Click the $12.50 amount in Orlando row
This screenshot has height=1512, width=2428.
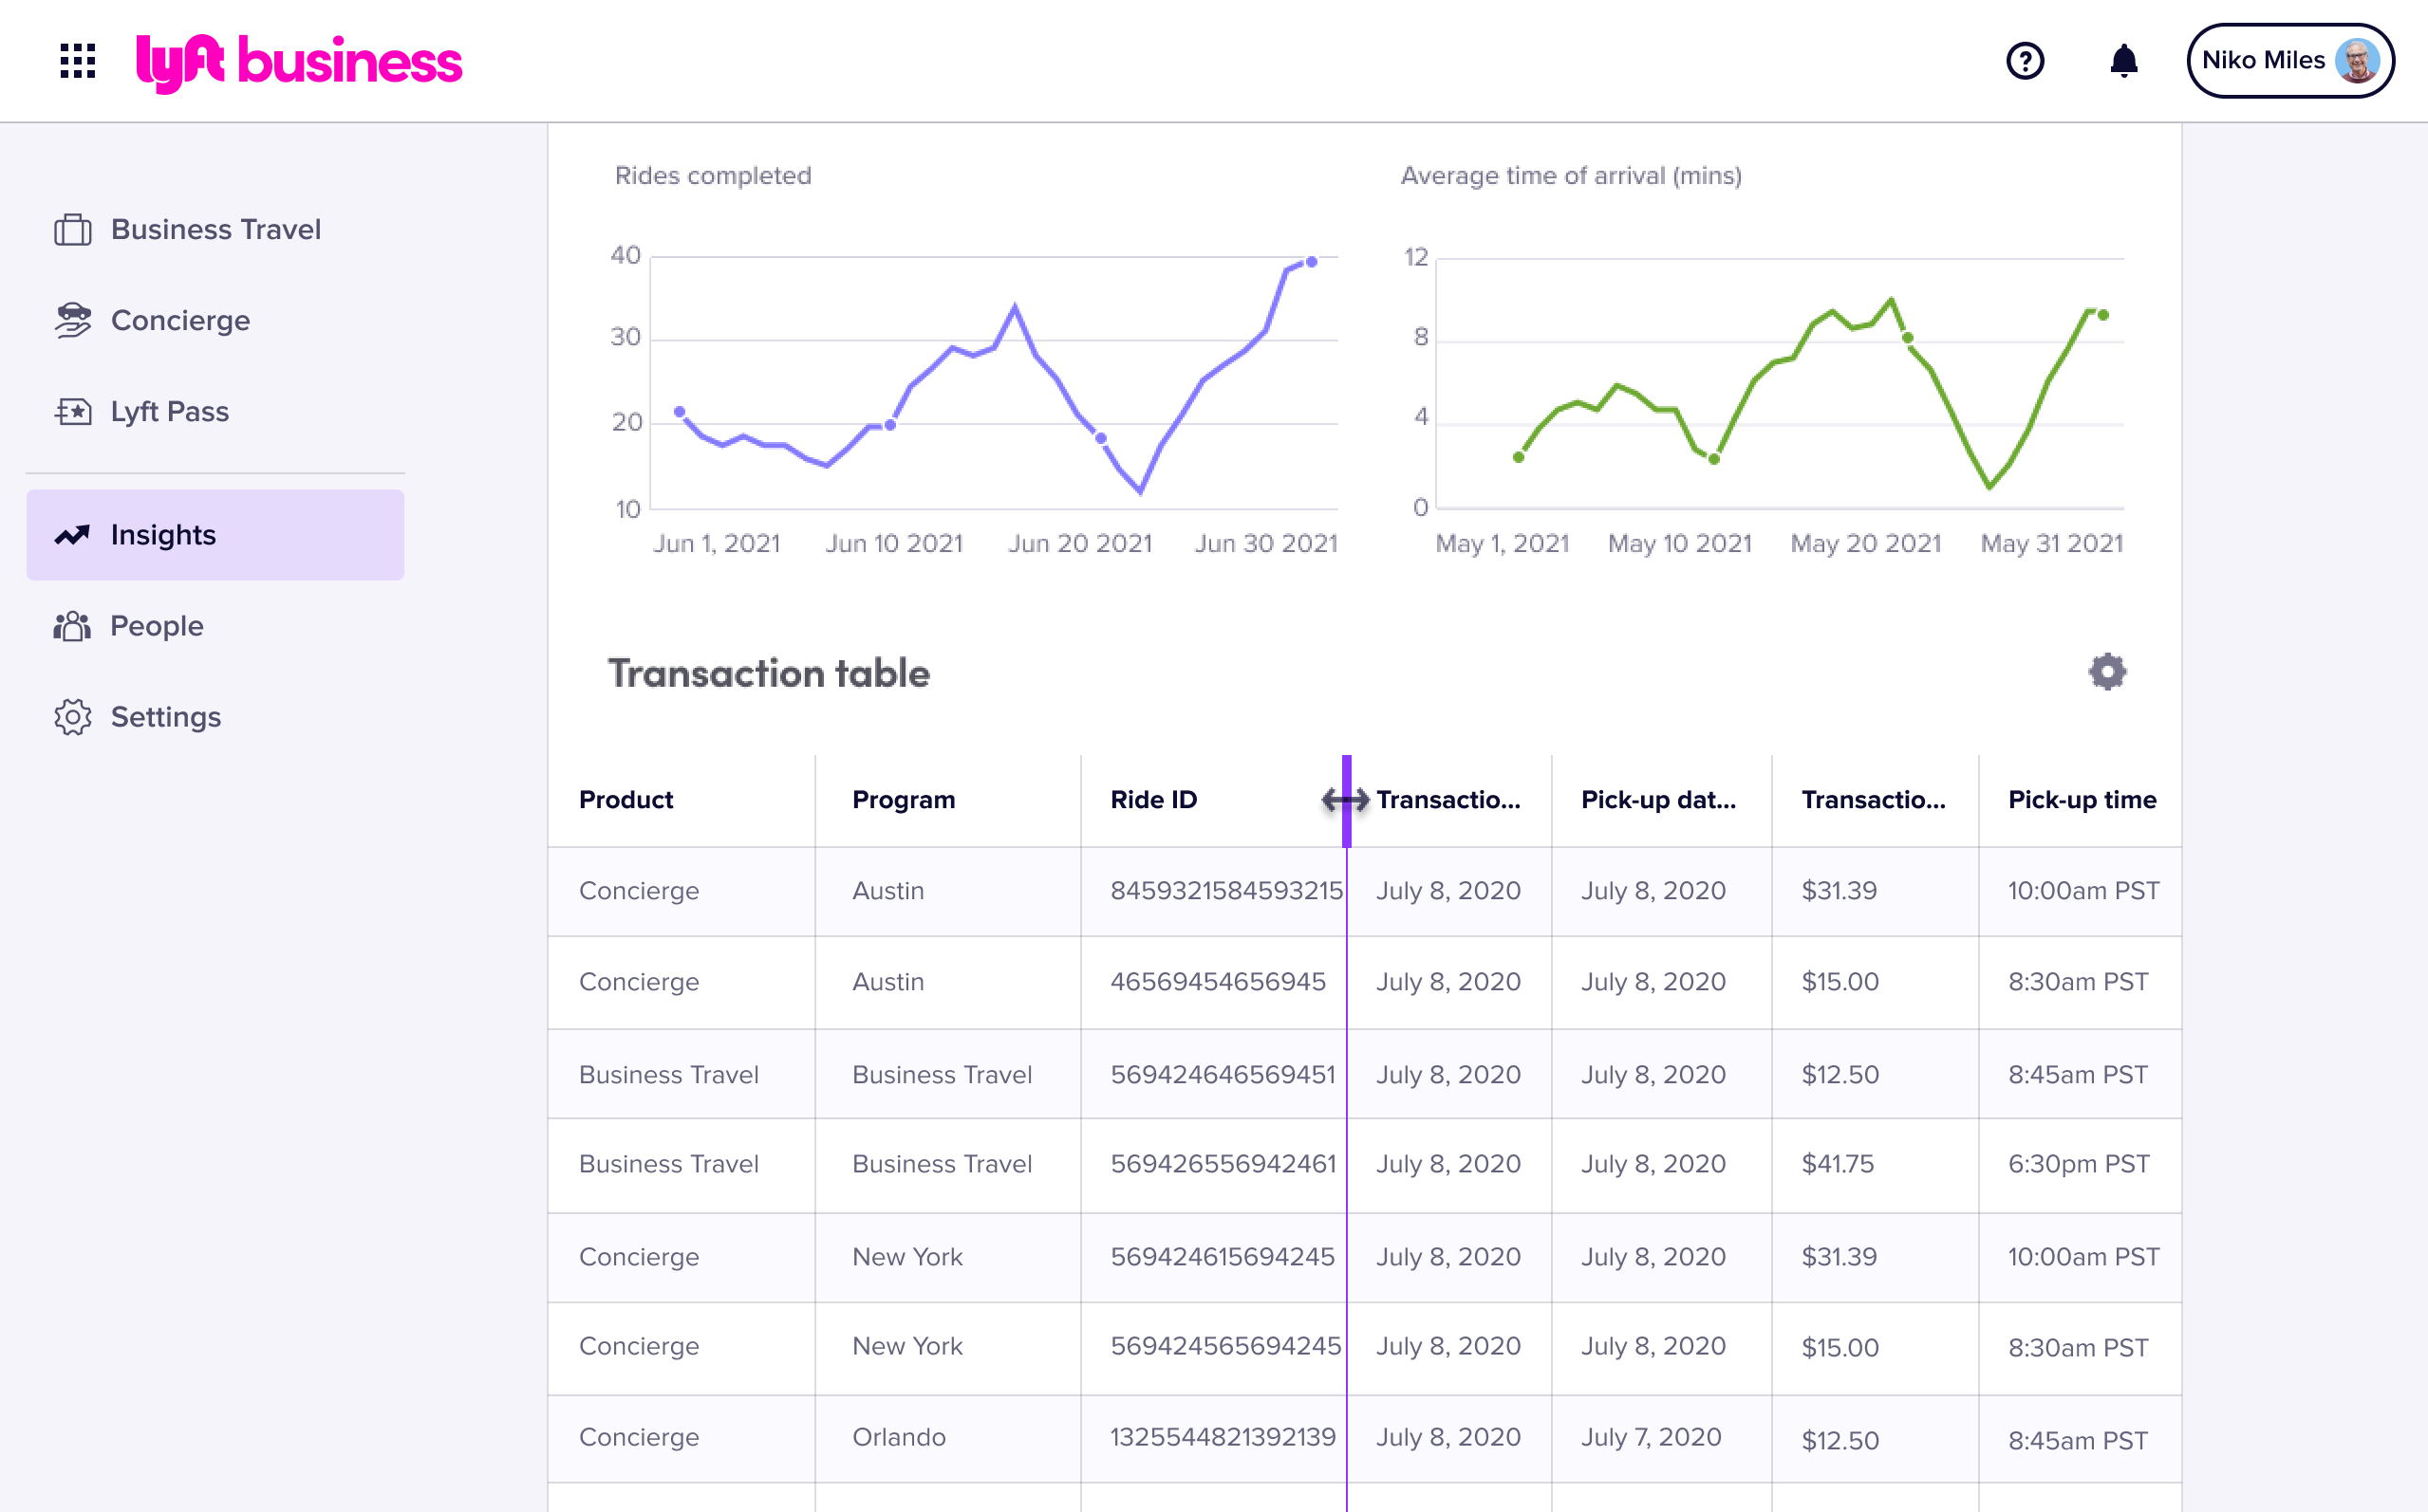1840,1440
